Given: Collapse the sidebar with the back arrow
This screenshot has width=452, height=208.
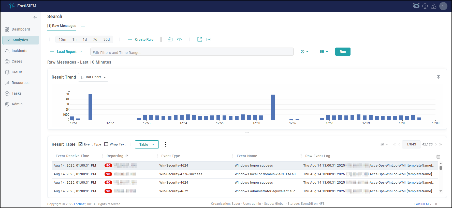Looking at the screenshot, I should tap(35, 17).
